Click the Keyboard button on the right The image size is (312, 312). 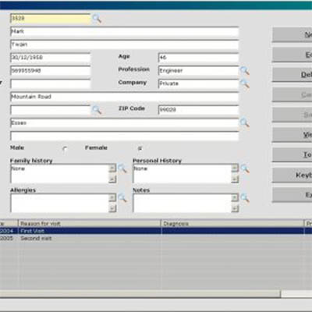click(292, 175)
